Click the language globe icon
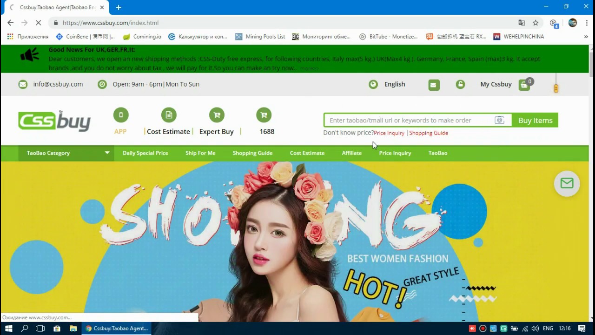This screenshot has width=595, height=335. 373,84
